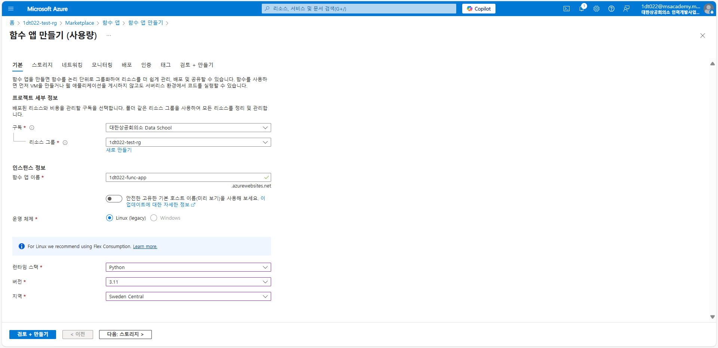Viewport: 718px width, 348px height.
Task: Go to 함수 앱 만들기 in the breadcrumb
Action: tap(146, 23)
